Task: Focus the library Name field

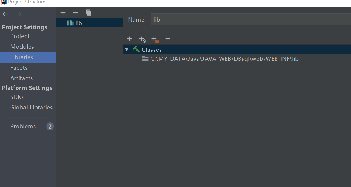Action: coord(251,20)
